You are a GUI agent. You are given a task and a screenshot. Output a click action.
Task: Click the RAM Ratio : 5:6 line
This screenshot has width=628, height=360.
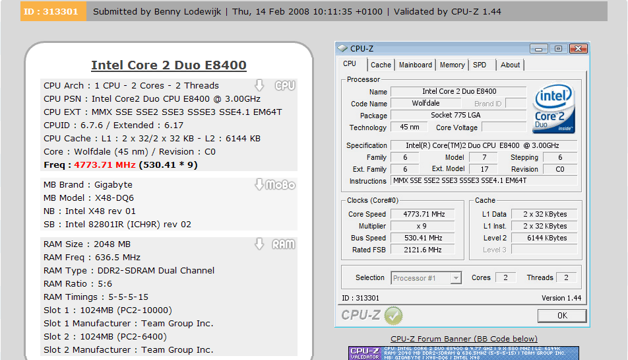78,284
